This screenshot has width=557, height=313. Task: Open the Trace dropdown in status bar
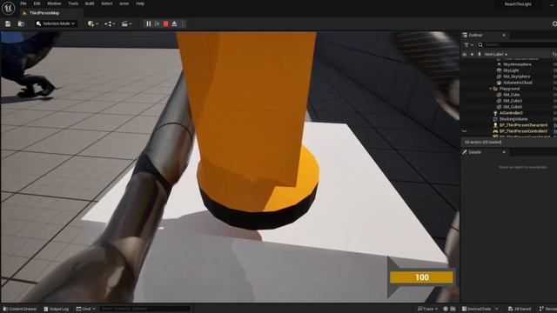tap(427, 309)
